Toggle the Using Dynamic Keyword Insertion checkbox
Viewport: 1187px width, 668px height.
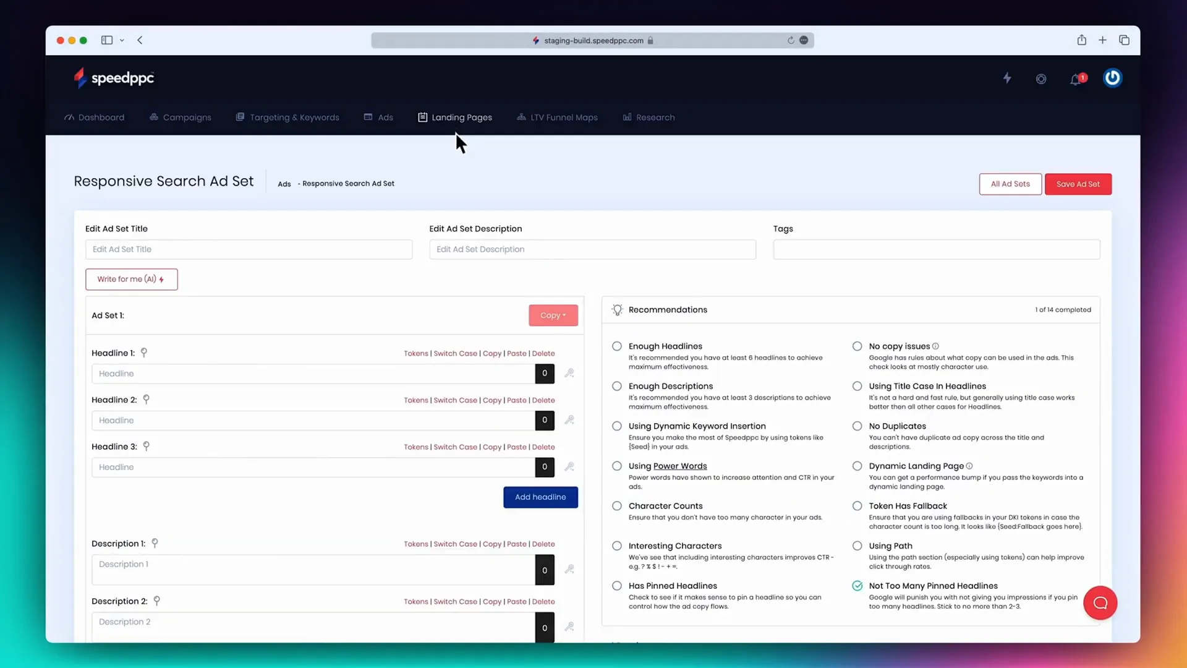click(617, 426)
